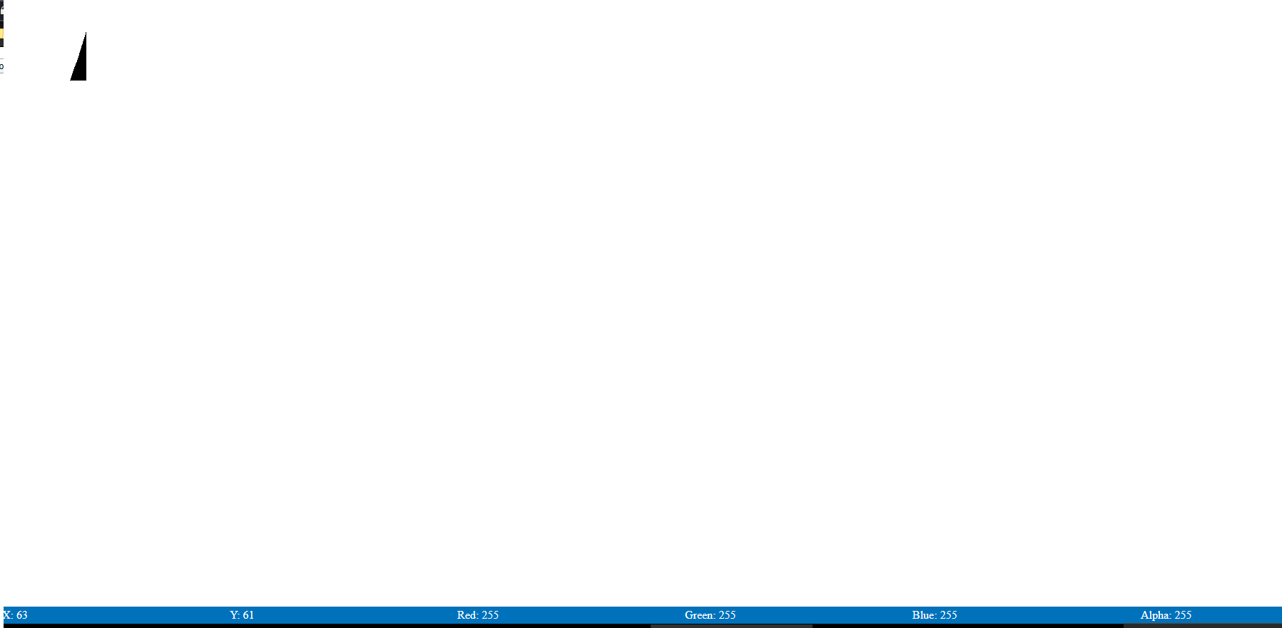Click the bottom-right corner of the black triangle

pos(85,79)
